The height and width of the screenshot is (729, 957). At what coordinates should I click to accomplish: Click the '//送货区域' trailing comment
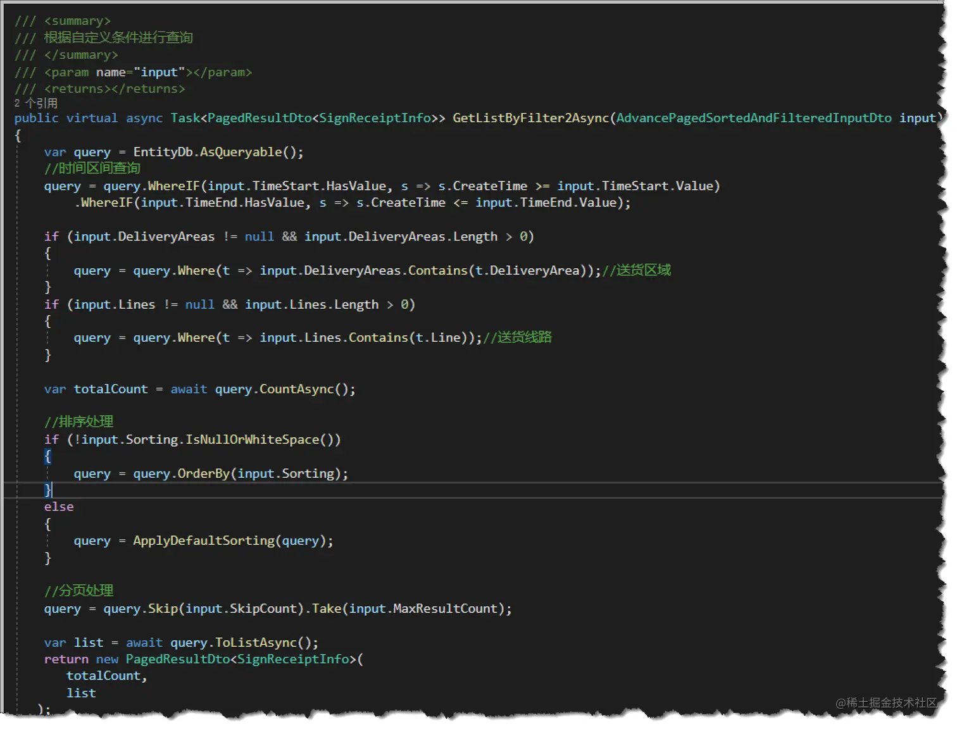[x=637, y=270]
